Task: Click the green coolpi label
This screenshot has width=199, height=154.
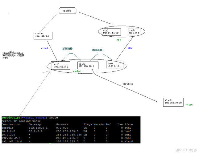Action: 77,71
